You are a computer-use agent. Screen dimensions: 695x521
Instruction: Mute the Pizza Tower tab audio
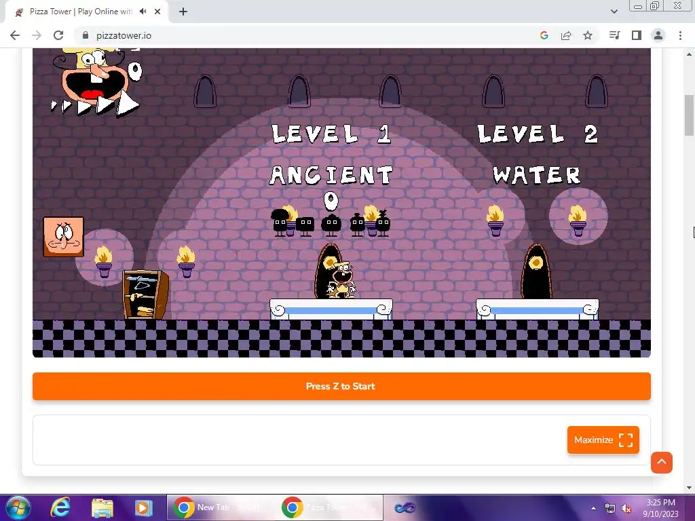click(143, 12)
